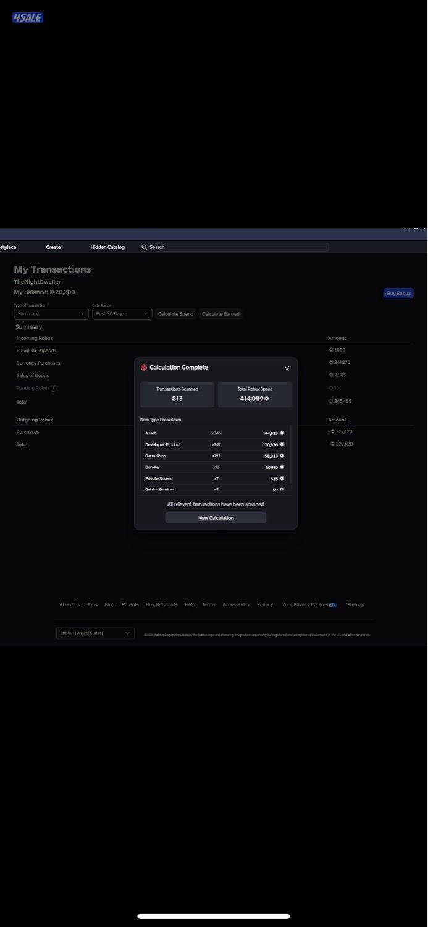Open the Jobs footer link

click(x=92, y=605)
